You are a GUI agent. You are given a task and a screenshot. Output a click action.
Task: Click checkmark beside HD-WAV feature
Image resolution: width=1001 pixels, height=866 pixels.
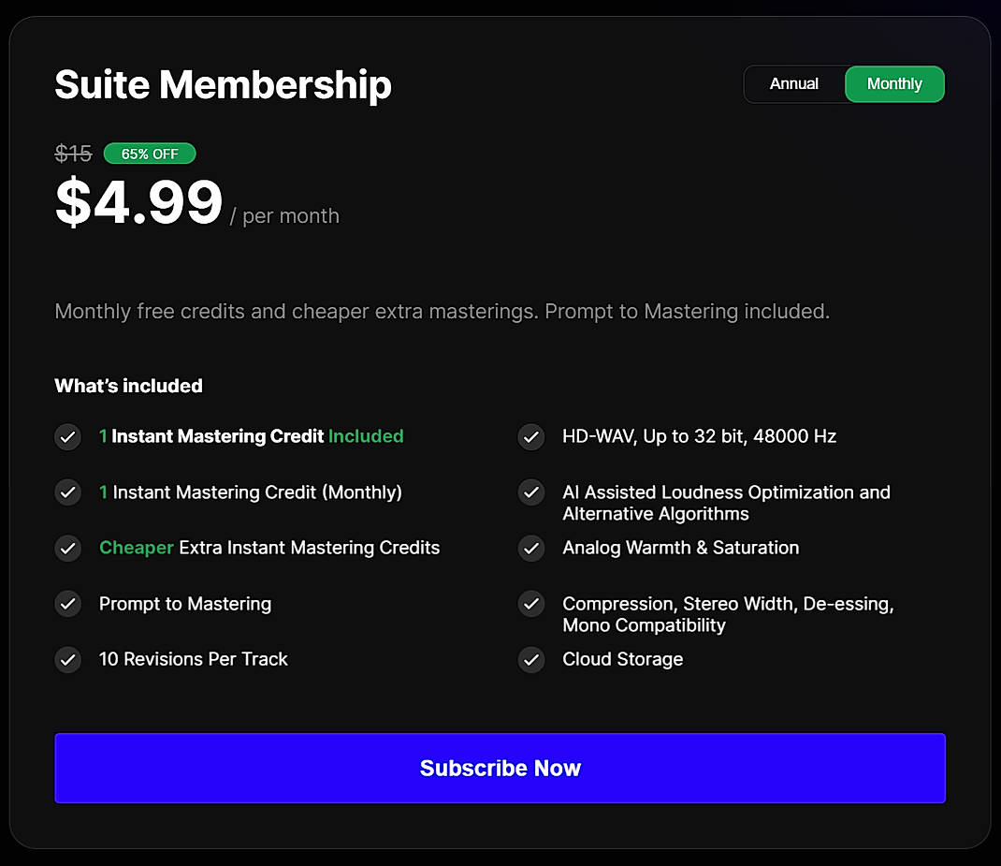coord(531,437)
